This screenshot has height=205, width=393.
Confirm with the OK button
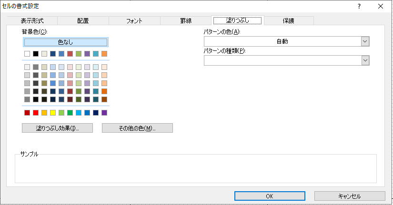pyautogui.click(x=270, y=196)
